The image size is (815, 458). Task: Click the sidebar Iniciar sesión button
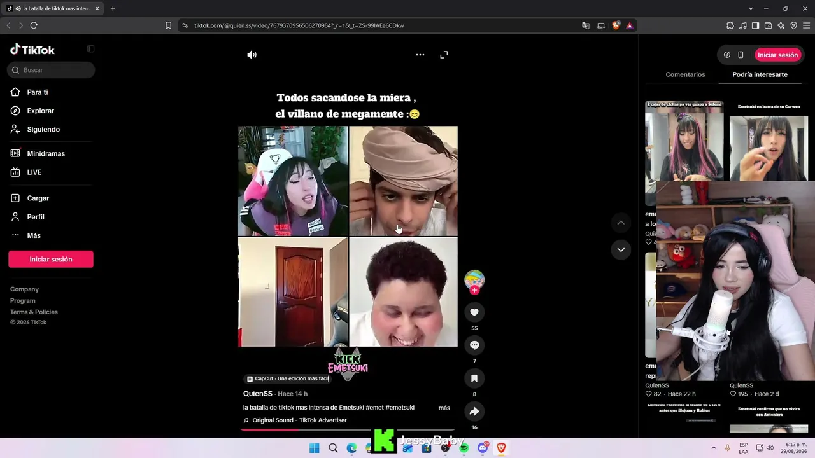pyautogui.click(x=51, y=259)
